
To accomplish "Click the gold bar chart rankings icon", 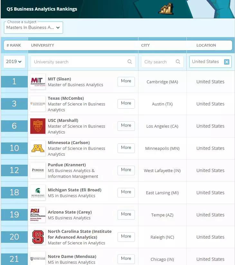I will (x=166, y=9).
